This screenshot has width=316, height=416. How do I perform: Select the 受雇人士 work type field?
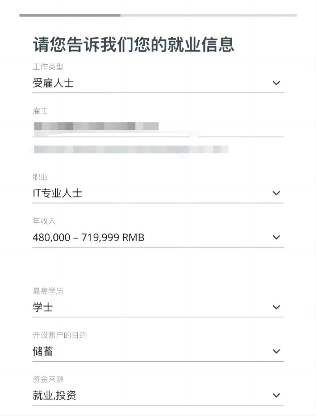pyautogui.click(x=158, y=83)
